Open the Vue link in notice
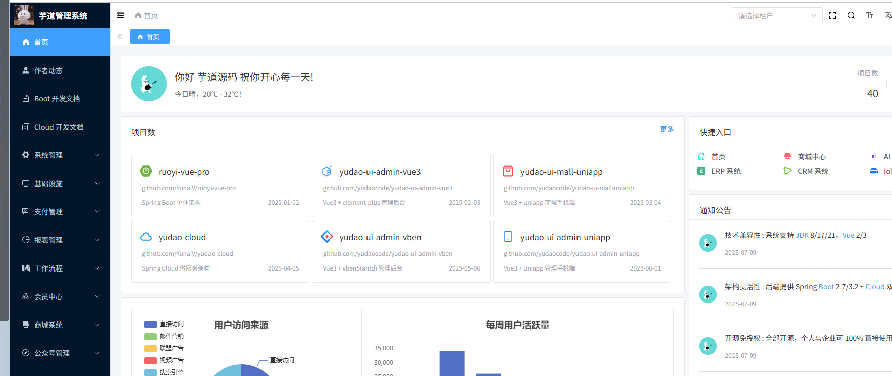892x376 pixels. (848, 235)
